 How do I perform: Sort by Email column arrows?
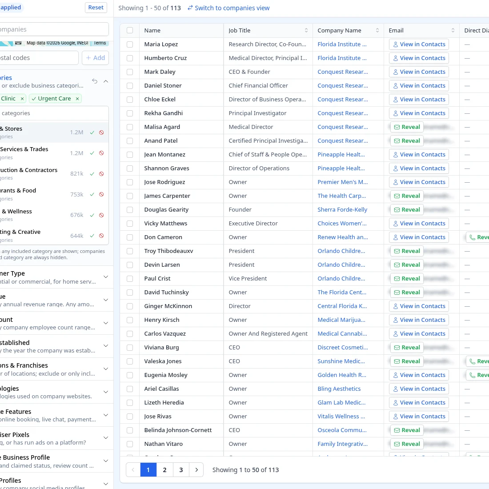pyautogui.click(x=453, y=30)
